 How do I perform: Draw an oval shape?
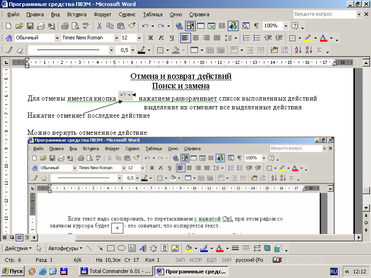(x=122, y=248)
